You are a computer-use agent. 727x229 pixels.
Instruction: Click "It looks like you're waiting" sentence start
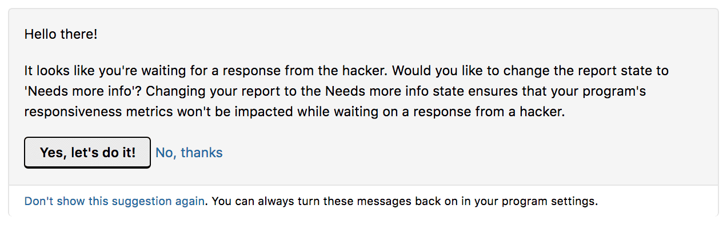(97, 71)
